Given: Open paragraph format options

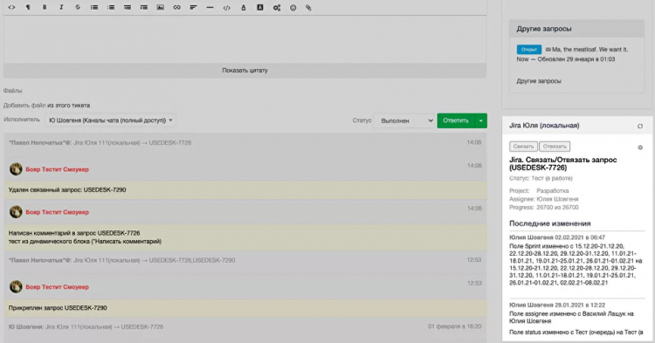Looking at the screenshot, I should [28, 8].
